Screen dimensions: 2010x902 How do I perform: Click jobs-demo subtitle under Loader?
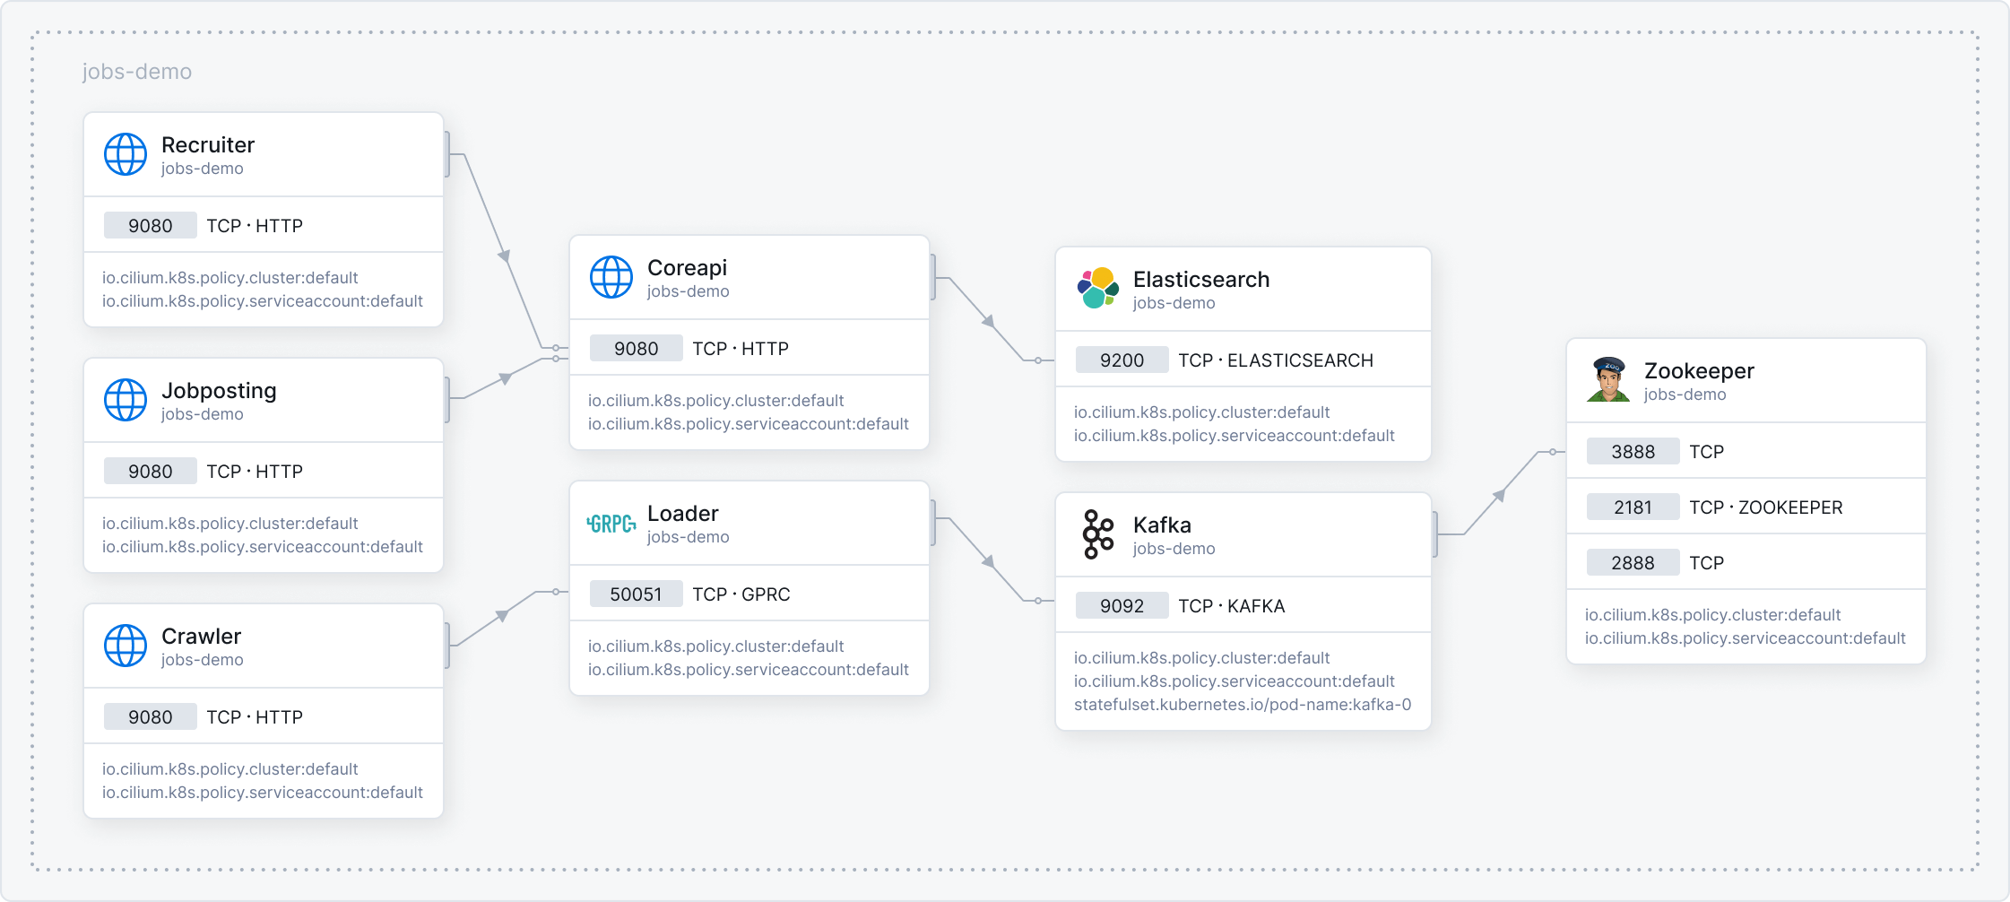[x=688, y=537]
